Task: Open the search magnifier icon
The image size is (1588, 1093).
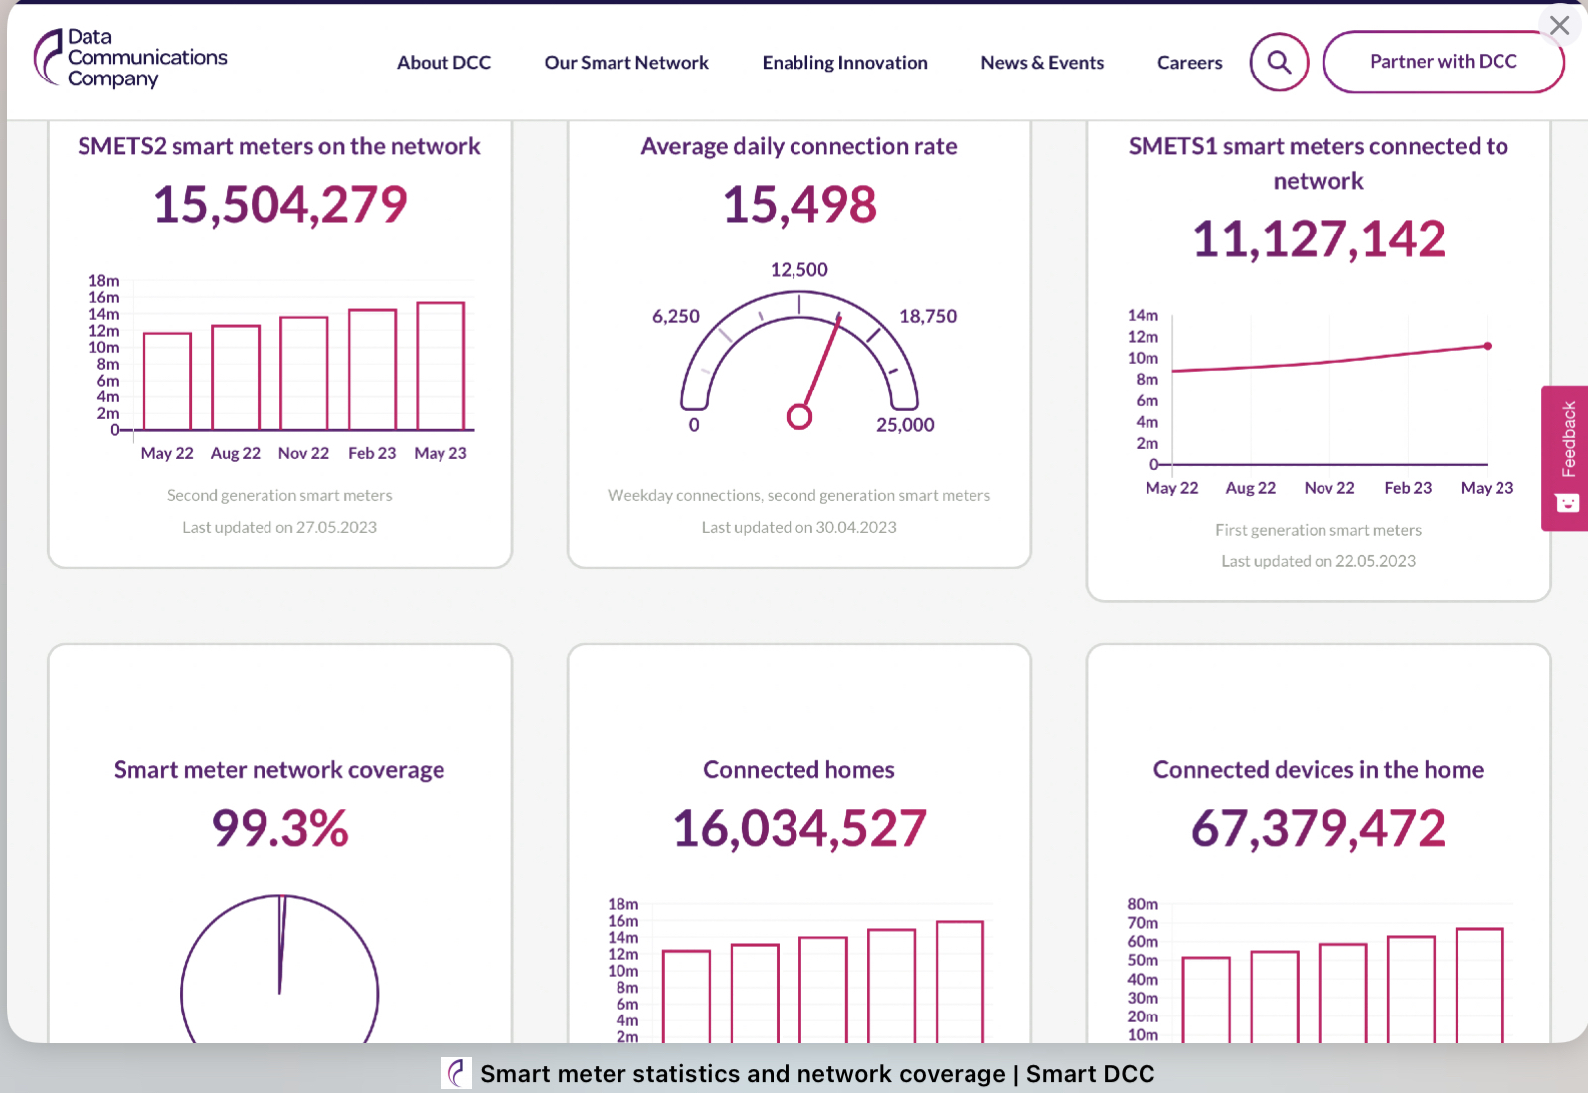Action: (x=1279, y=62)
